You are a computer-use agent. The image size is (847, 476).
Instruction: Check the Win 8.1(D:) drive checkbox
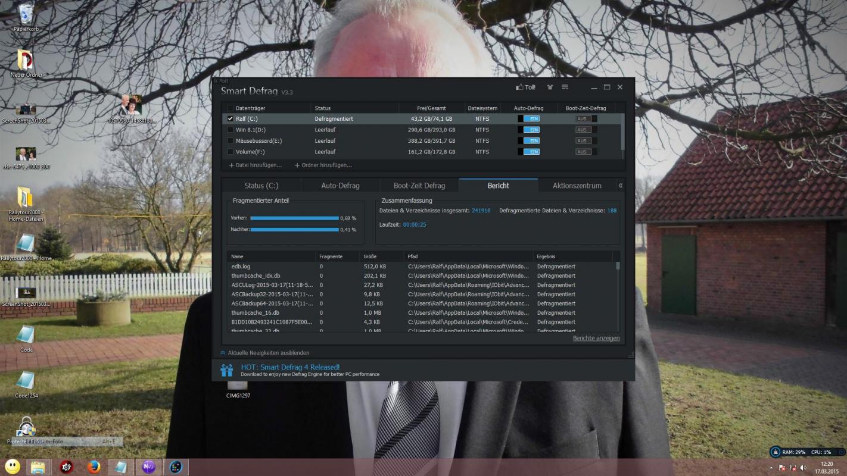(230, 130)
